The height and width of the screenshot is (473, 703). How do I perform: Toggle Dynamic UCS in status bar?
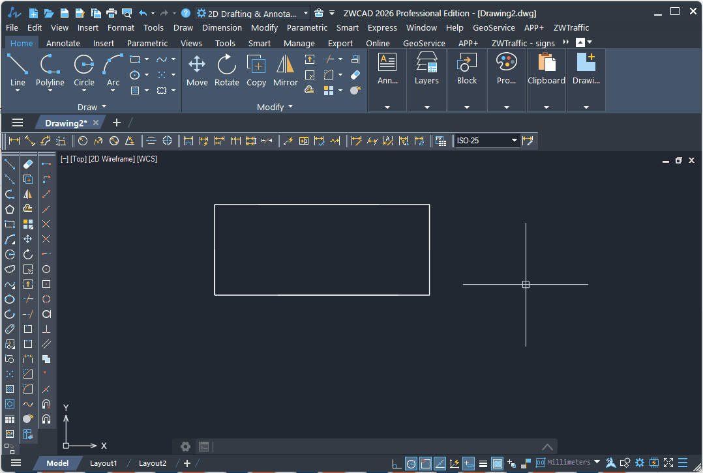[454, 464]
